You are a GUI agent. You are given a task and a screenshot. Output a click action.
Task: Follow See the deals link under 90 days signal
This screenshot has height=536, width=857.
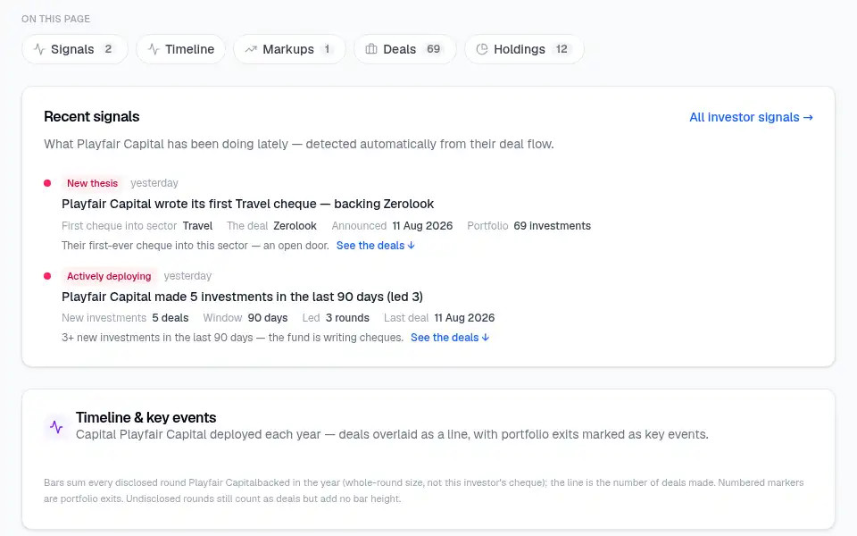click(x=450, y=338)
